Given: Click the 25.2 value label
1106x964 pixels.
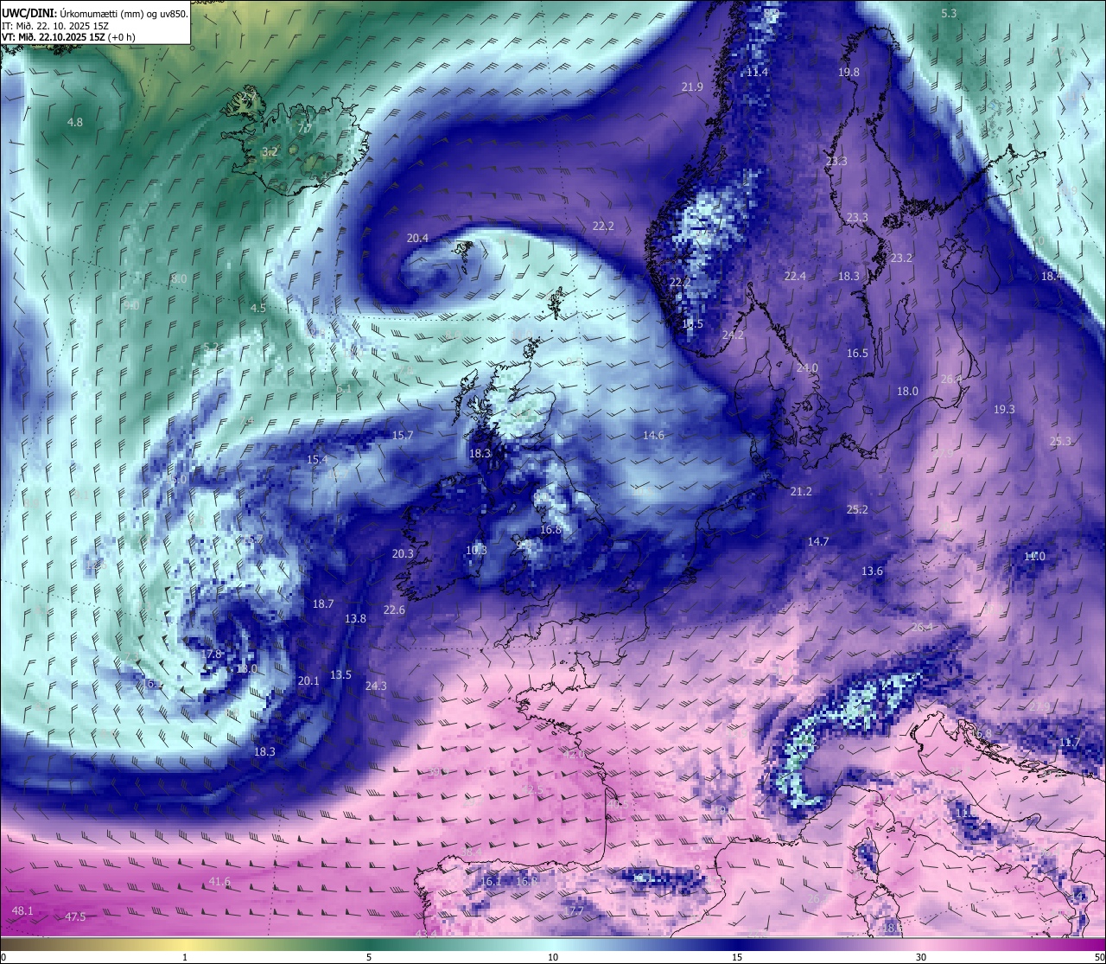Looking at the screenshot, I should click(x=857, y=510).
